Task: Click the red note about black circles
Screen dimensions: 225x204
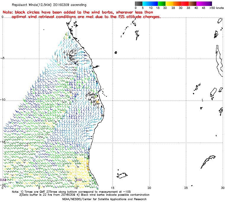Action: (81, 15)
